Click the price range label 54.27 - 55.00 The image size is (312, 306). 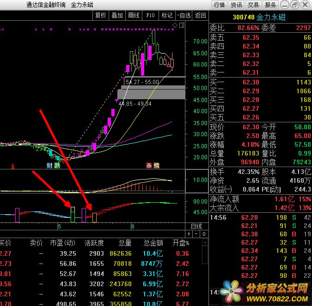(142, 82)
